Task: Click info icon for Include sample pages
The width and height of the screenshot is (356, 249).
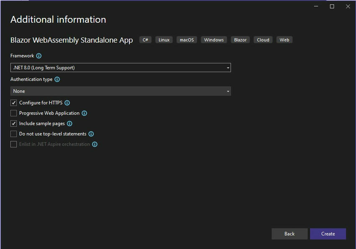Action: point(70,124)
